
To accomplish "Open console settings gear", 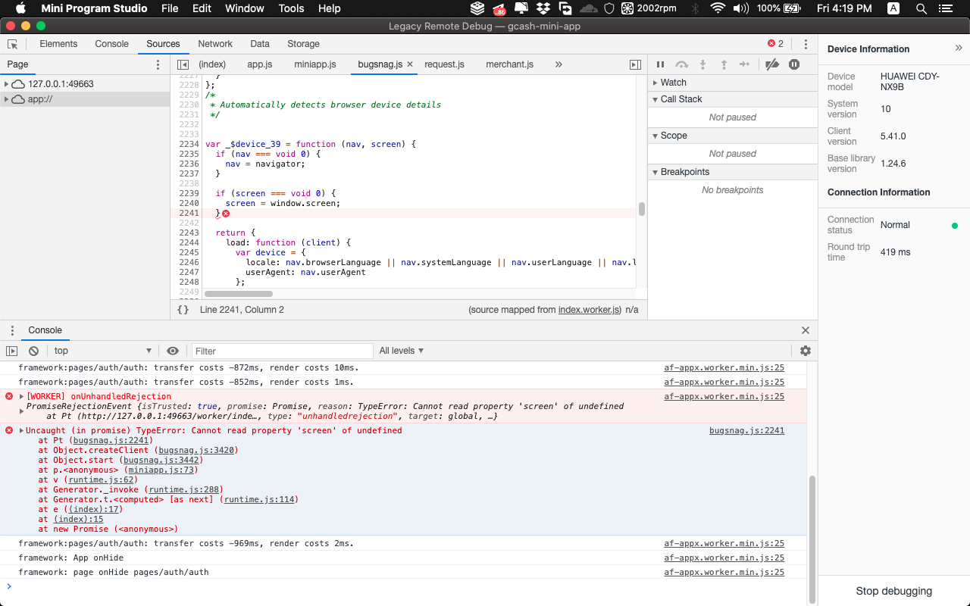I will coord(806,351).
